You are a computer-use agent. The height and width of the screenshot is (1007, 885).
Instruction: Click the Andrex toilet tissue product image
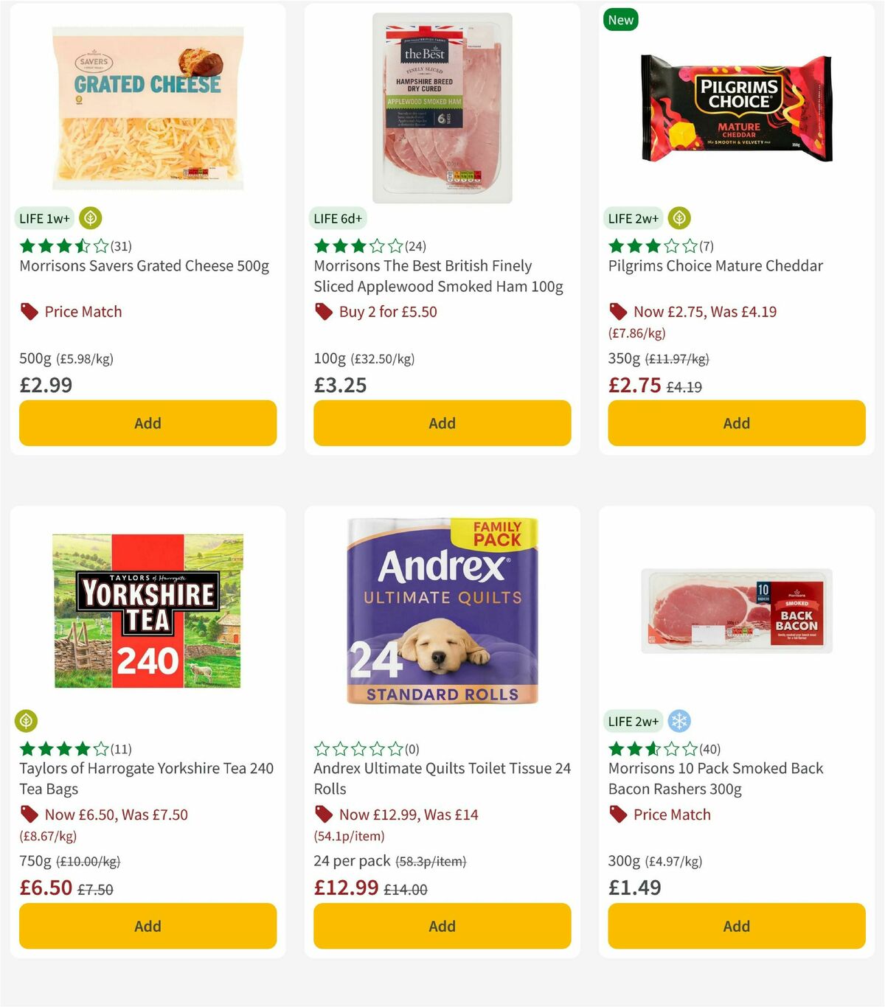(442, 613)
